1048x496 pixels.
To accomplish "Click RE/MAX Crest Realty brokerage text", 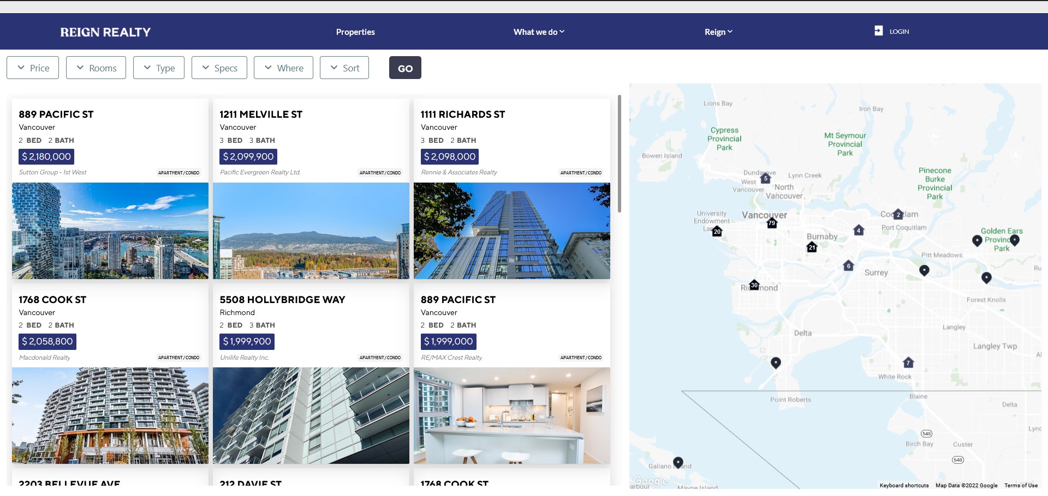I will [451, 358].
